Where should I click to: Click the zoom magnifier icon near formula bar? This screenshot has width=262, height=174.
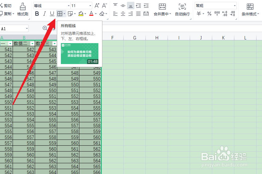coord(45,28)
